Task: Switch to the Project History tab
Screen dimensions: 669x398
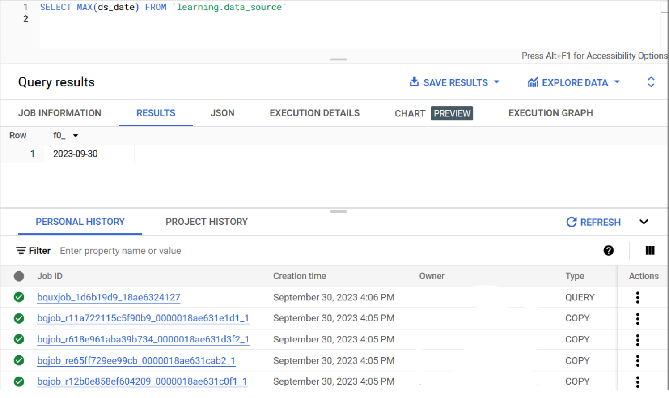Action: point(207,222)
